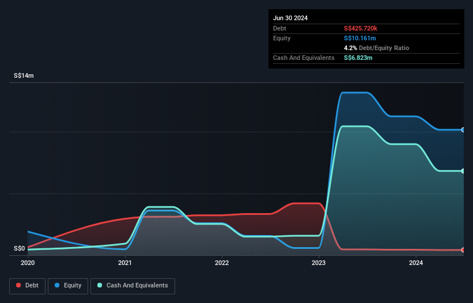This screenshot has height=303, width=473.
Task: Click the red Debt endpoint marker
Action: tap(463, 250)
